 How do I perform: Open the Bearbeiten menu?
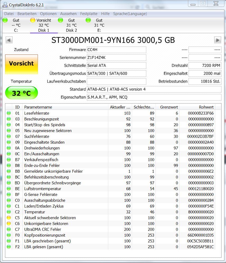(27, 14)
